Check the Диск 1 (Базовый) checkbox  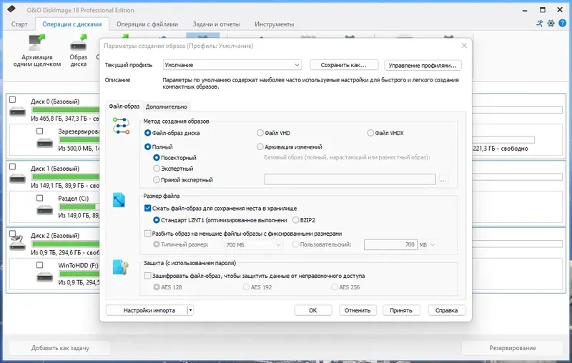[13, 166]
